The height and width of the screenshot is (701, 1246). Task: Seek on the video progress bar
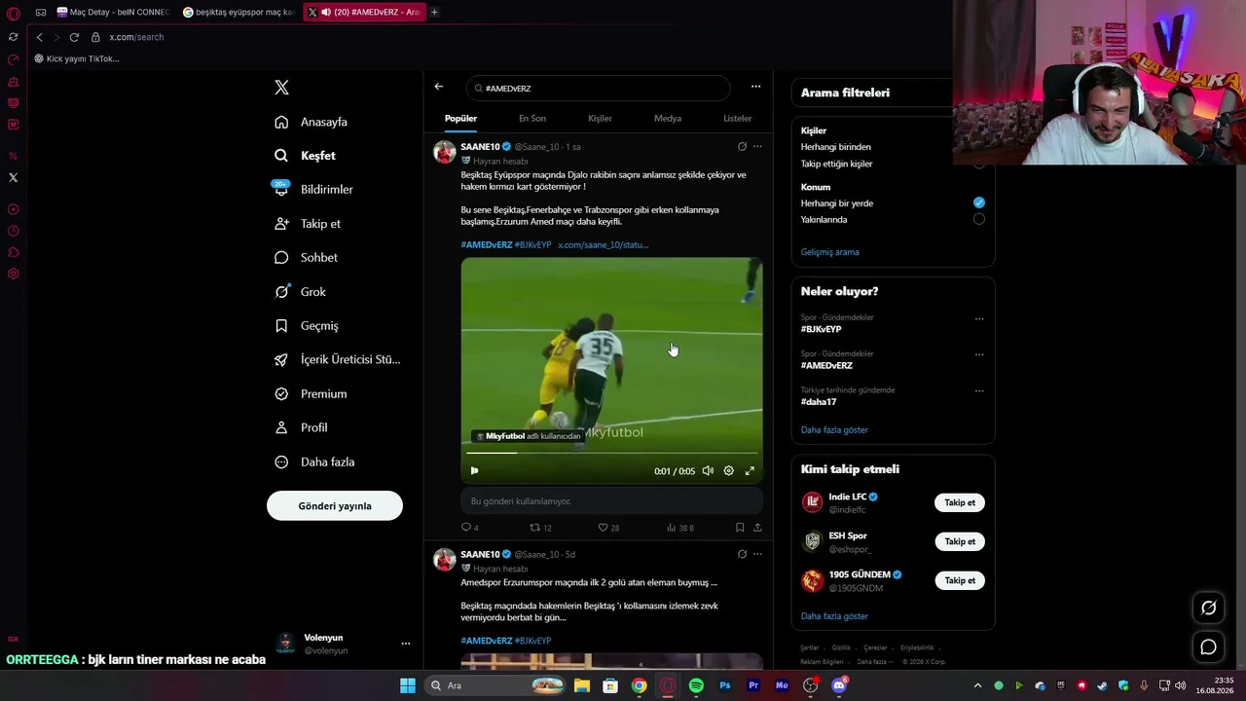click(x=611, y=453)
